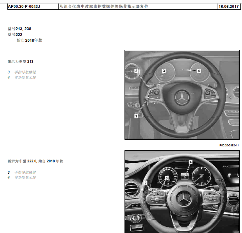
Task: Open the model 222 steering wheel figure
Action: 182,192
